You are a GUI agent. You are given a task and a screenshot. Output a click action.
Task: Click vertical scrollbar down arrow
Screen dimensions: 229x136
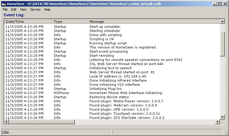pyautogui.click(x=222, y=117)
